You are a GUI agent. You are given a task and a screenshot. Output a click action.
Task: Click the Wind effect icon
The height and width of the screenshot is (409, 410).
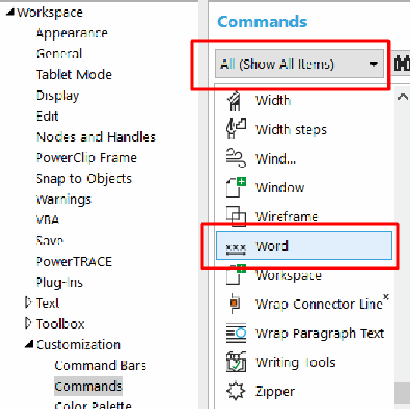click(x=236, y=158)
